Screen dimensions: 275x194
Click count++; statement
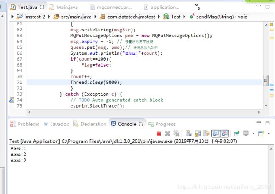coord(81,77)
